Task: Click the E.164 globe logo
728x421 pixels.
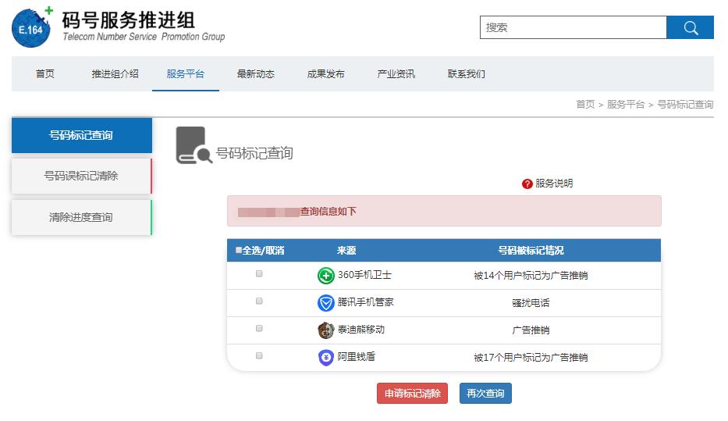Action: point(31,28)
